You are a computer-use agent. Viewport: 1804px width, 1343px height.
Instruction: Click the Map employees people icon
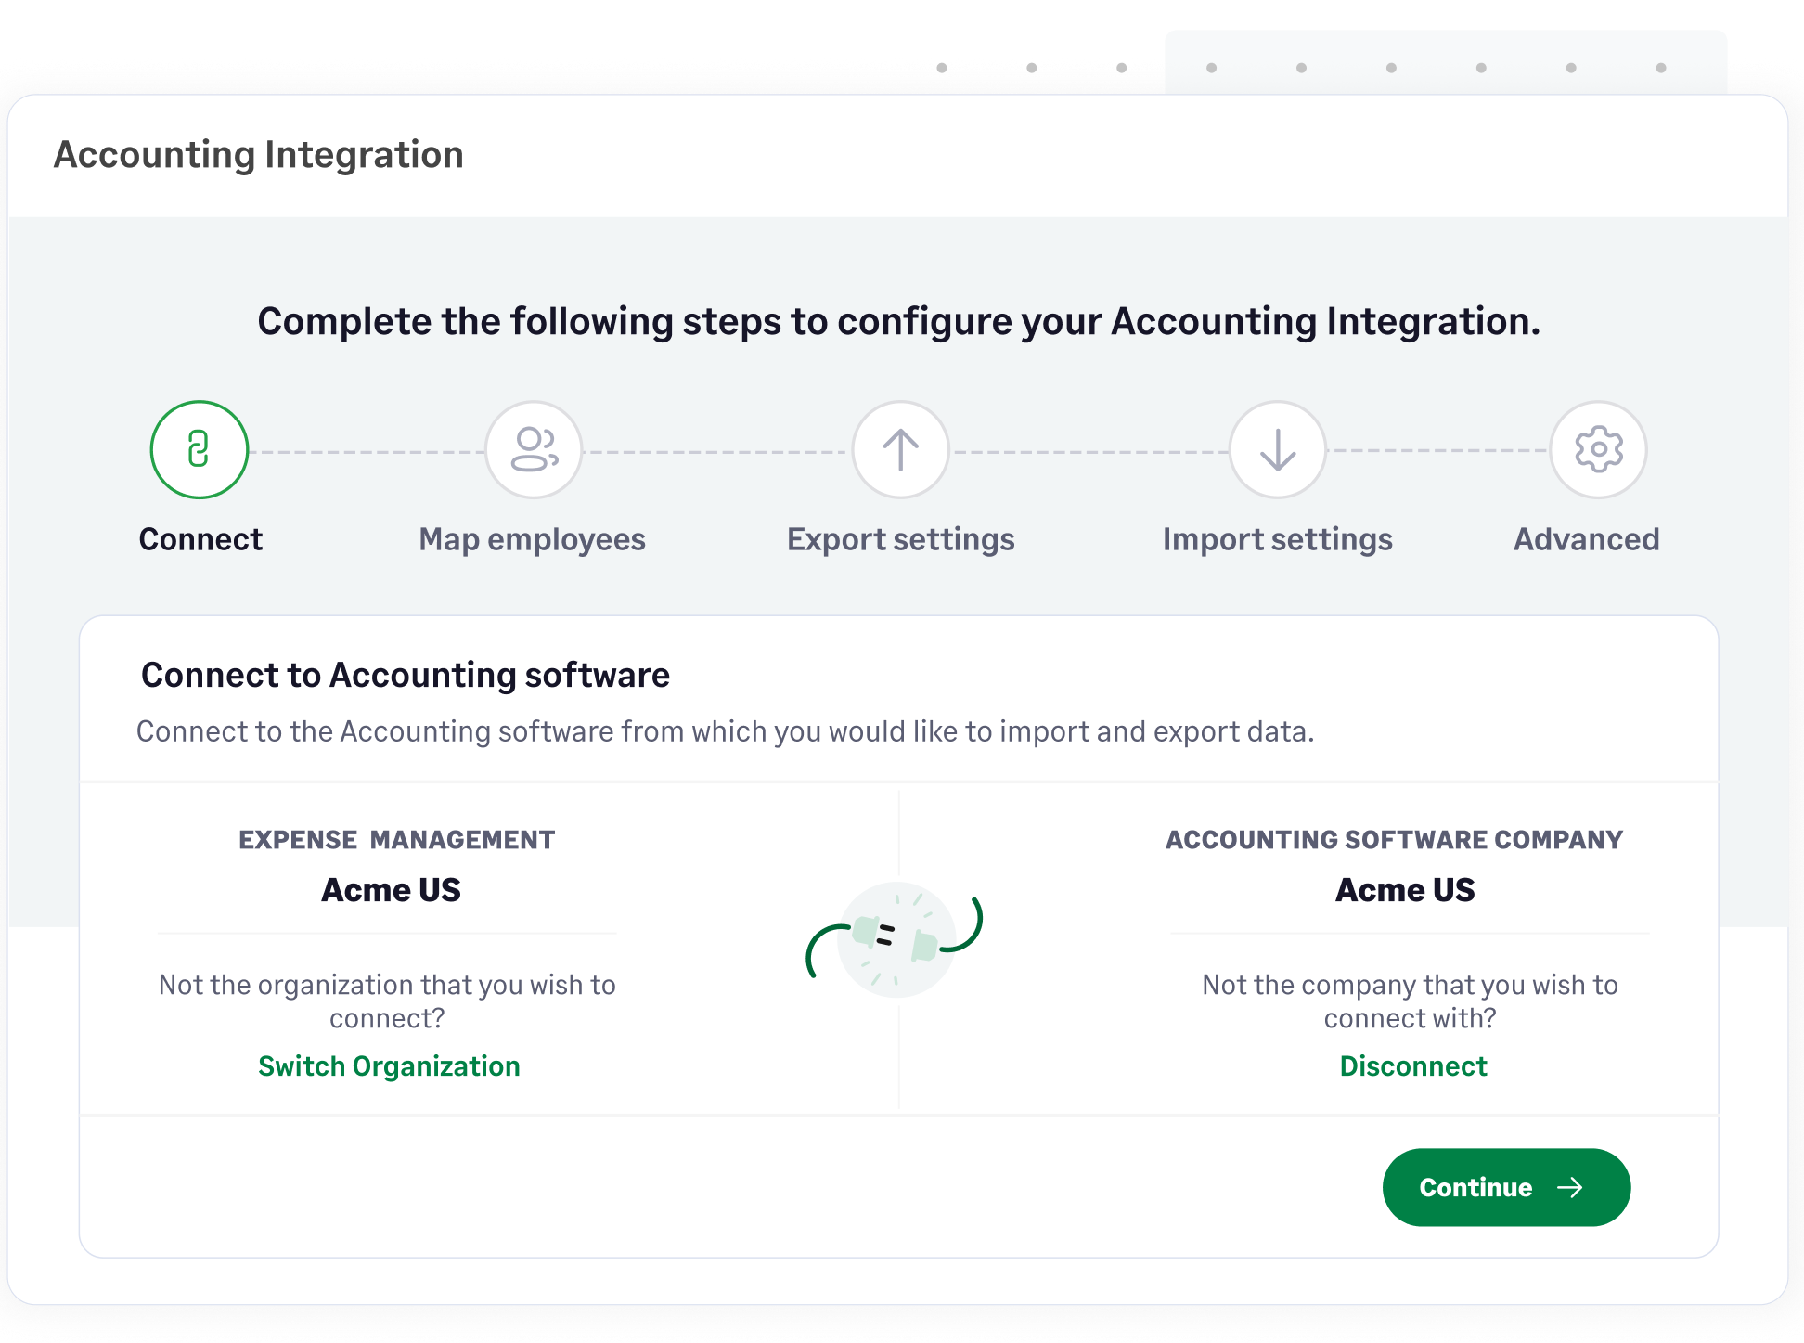coord(534,450)
